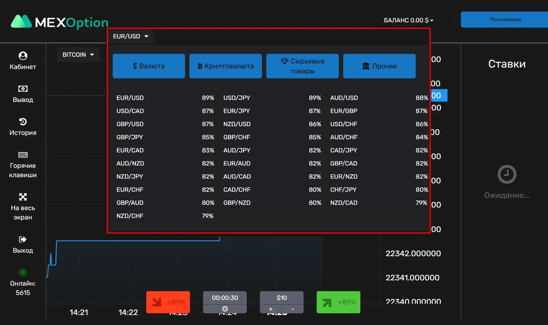This screenshot has width=548, height=325.
Task: Click the Выход logout icon
Action: coord(23,240)
